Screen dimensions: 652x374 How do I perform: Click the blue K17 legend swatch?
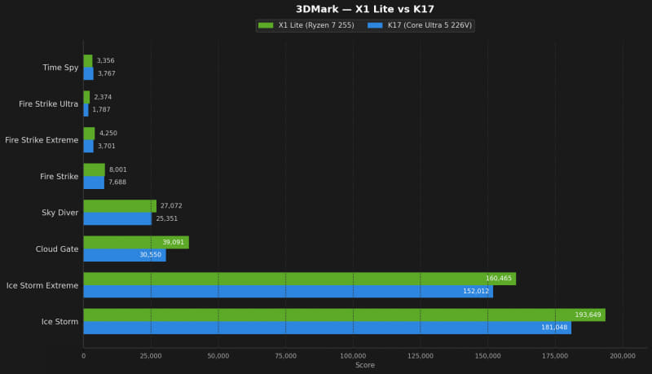(x=375, y=25)
